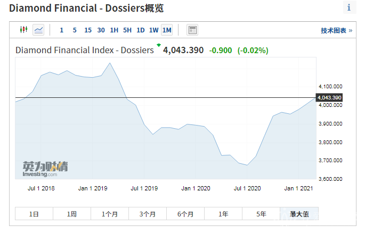Show the 1年 range

click(223, 214)
